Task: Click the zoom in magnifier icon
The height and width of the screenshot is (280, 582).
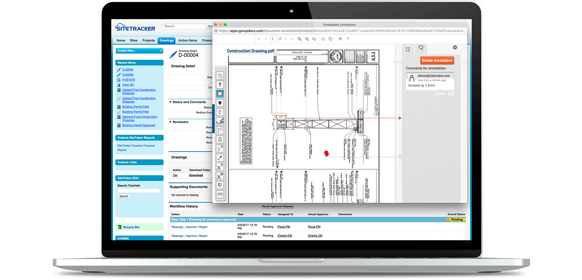Action: click(x=299, y=39)
